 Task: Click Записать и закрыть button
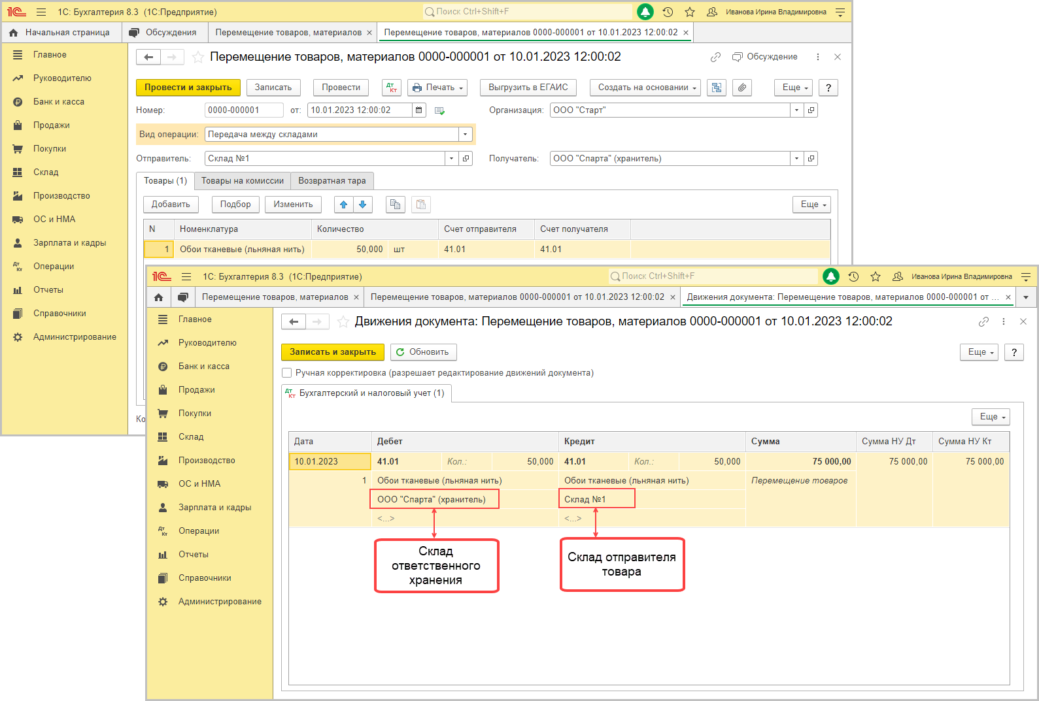(333, 352)
